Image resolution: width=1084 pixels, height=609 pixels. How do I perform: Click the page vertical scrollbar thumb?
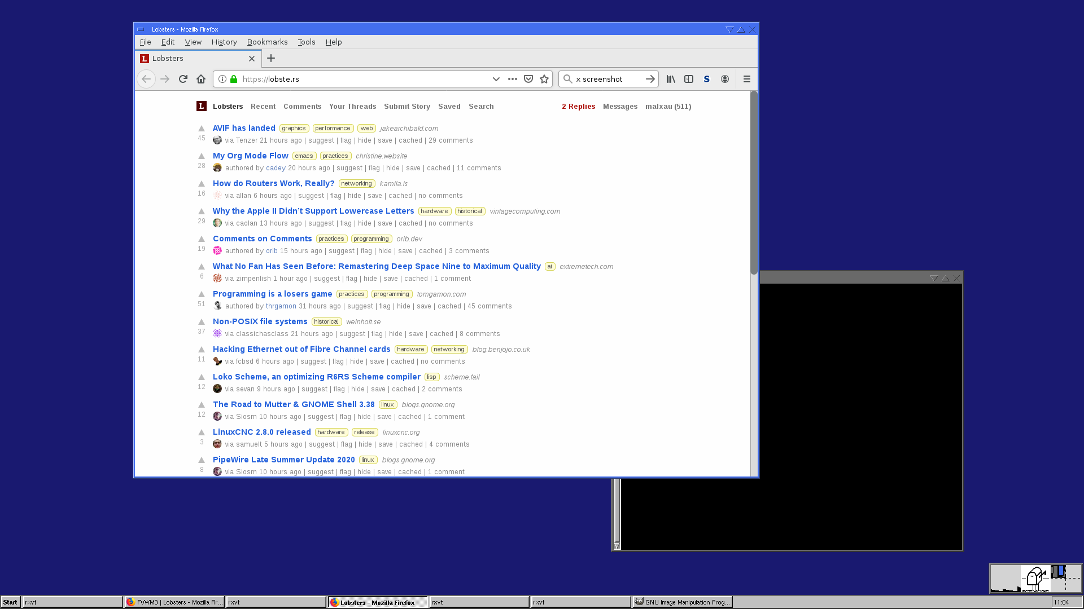pos(754,183)
